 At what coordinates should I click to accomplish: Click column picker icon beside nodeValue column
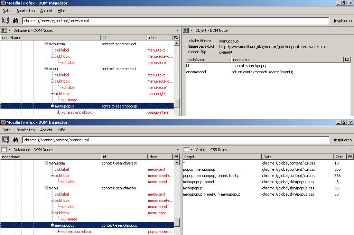pos(347,59)
